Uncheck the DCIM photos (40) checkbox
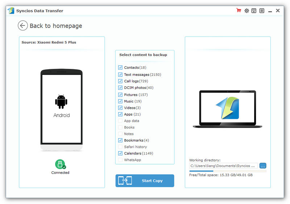This screenshot has height=204, width=290. (x=120, y=87)
